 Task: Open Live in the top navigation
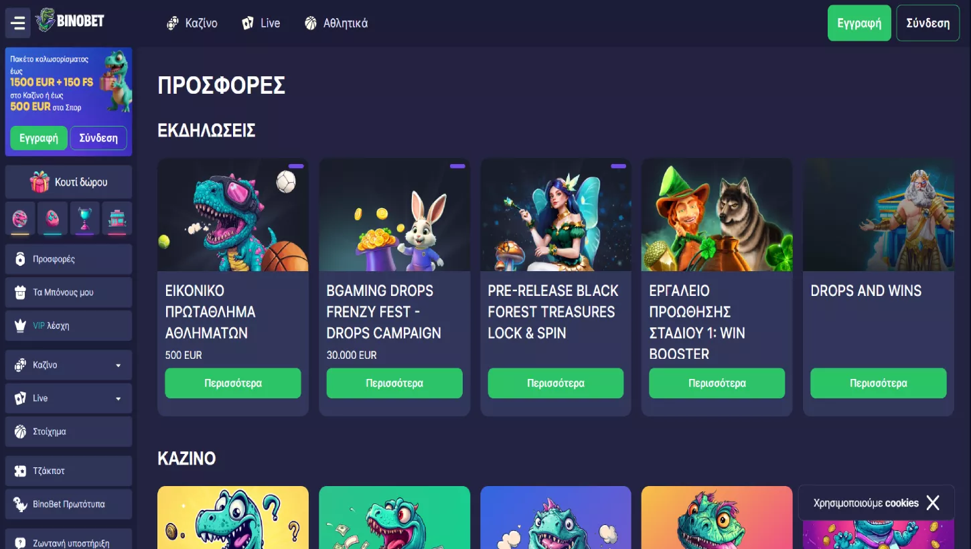click(261, 23)
